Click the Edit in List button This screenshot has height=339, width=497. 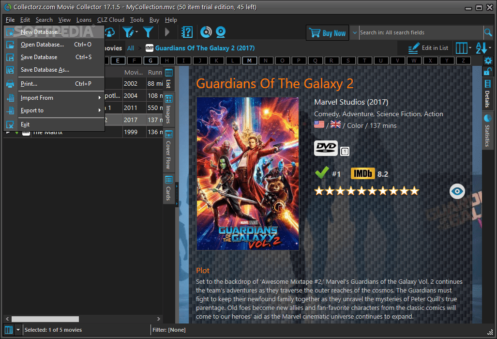coord(428,48)
